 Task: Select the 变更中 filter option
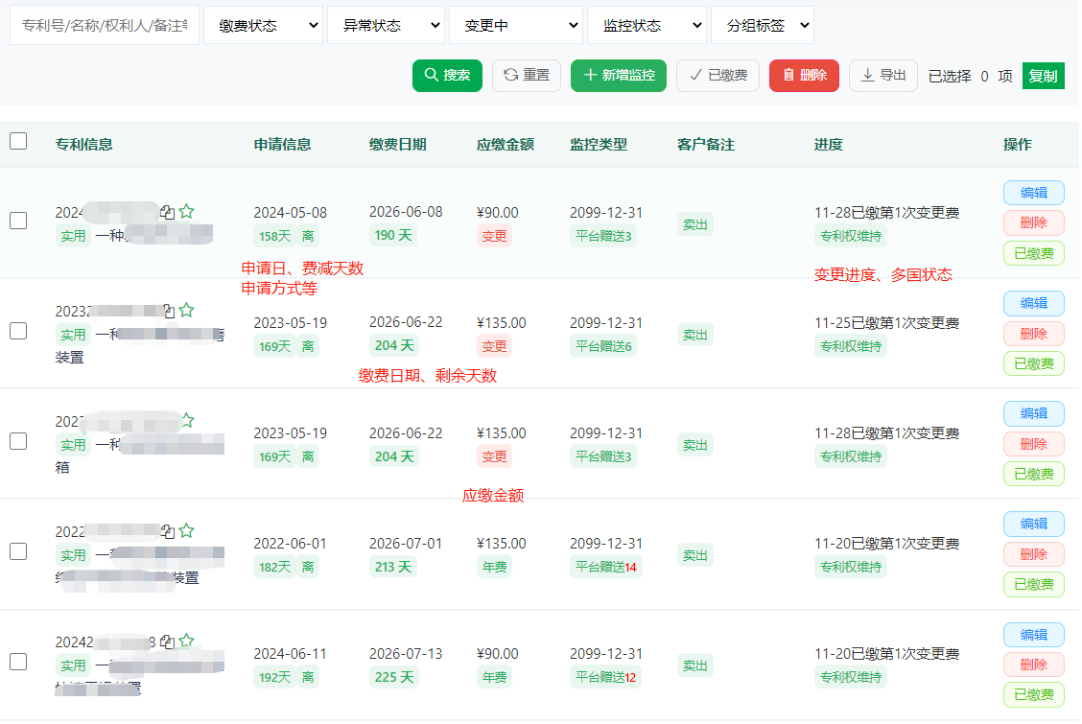tap(515, 25)
